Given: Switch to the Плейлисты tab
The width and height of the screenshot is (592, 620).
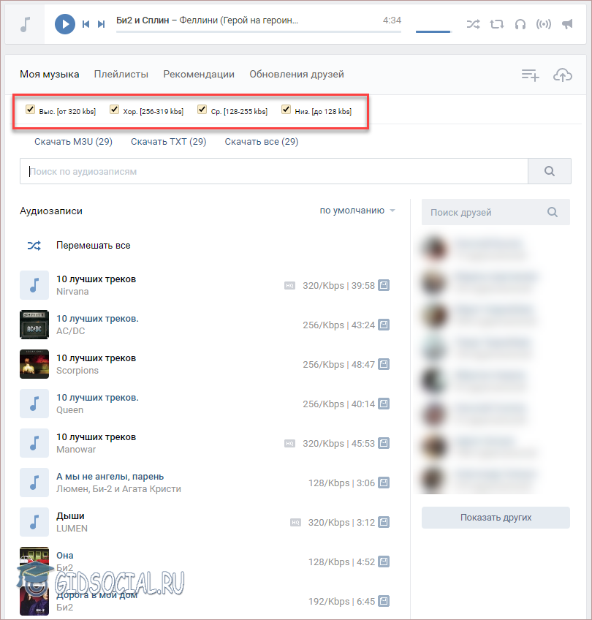Looking at the screenshot, I should (x=121, y=74).
